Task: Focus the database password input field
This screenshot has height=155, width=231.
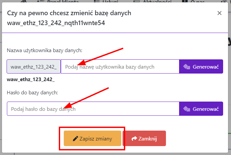Action: (x=93, y=109)
